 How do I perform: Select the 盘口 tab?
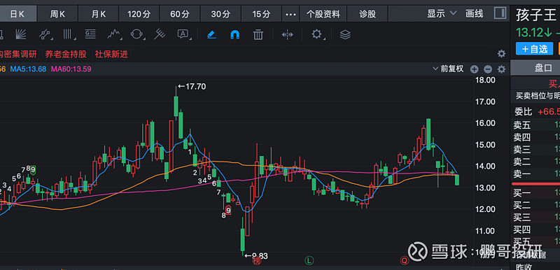pos(543,68)
